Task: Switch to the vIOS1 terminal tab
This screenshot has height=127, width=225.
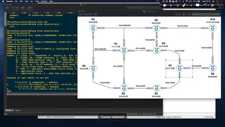Action: [x=13, y=13]
